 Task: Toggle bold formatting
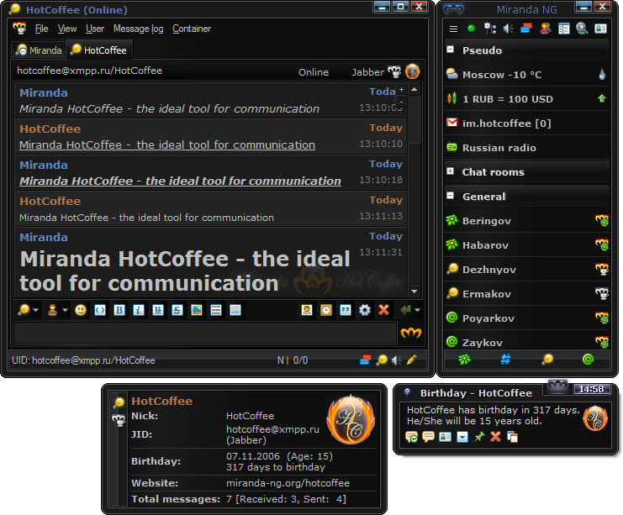point(119,310)
